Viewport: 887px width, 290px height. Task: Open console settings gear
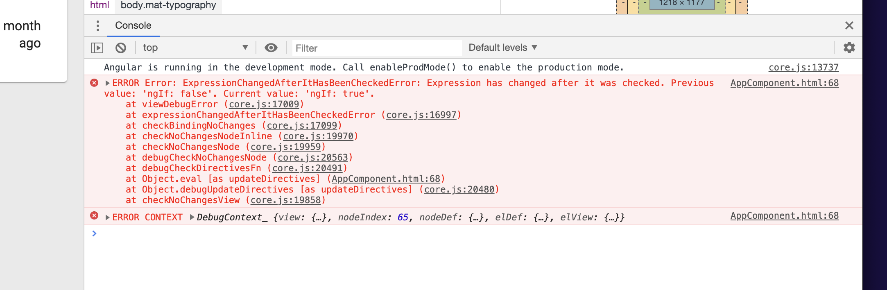click(849, 48)
